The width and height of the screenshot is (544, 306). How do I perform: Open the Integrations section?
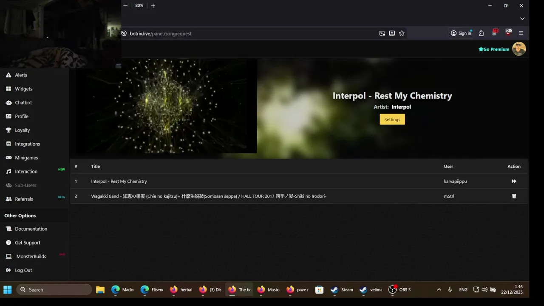click(x=27, y=144)
